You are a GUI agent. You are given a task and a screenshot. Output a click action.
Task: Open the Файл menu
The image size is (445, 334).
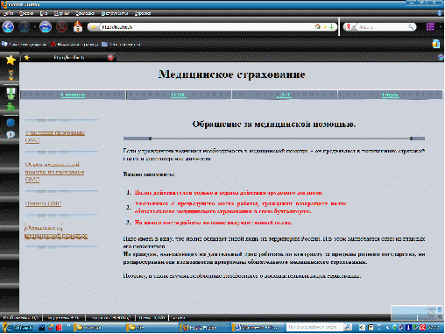pyautogui.click(x=8, y=13)
